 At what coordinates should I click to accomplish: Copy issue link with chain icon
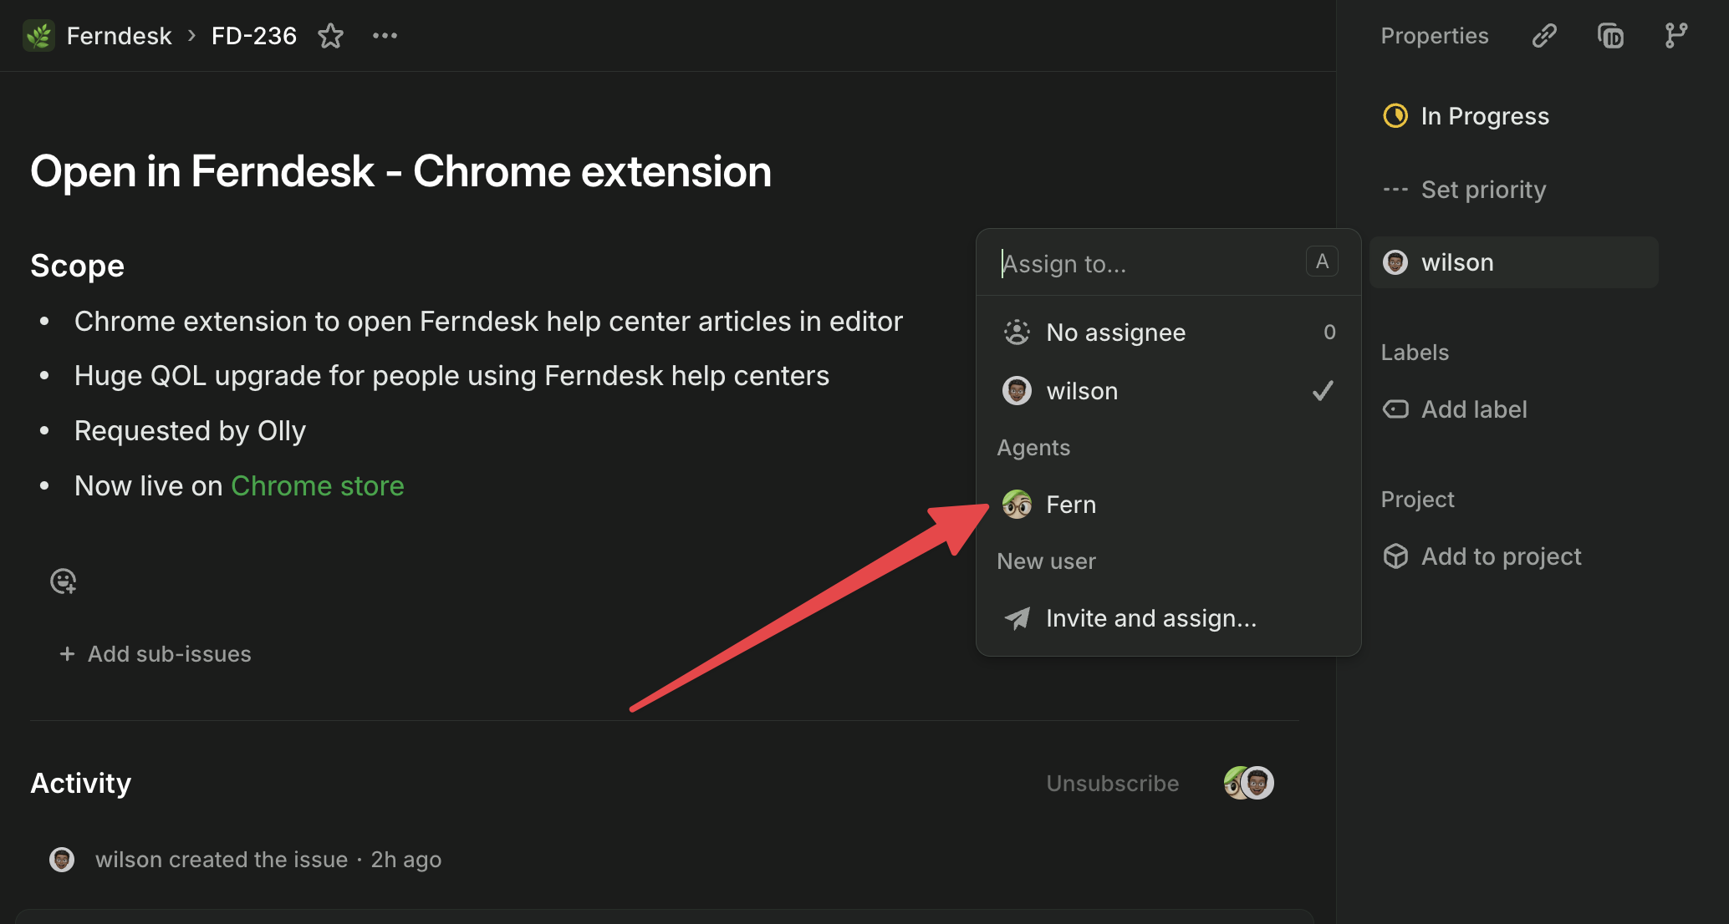pos(1543,36)
